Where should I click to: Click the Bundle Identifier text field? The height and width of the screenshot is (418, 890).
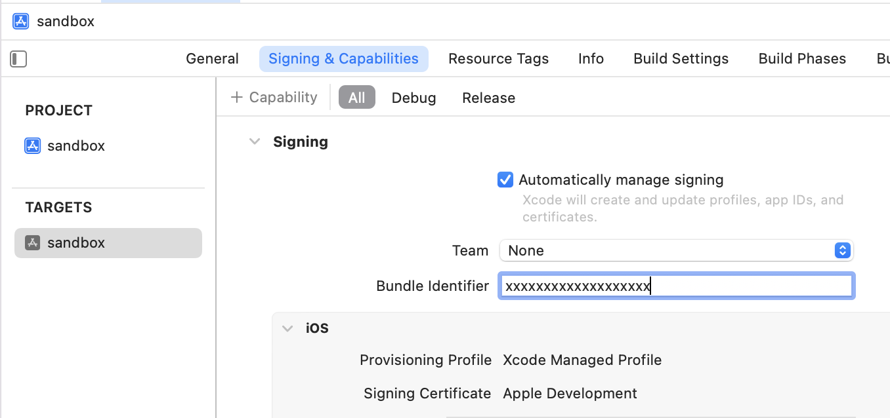(676, 286)
